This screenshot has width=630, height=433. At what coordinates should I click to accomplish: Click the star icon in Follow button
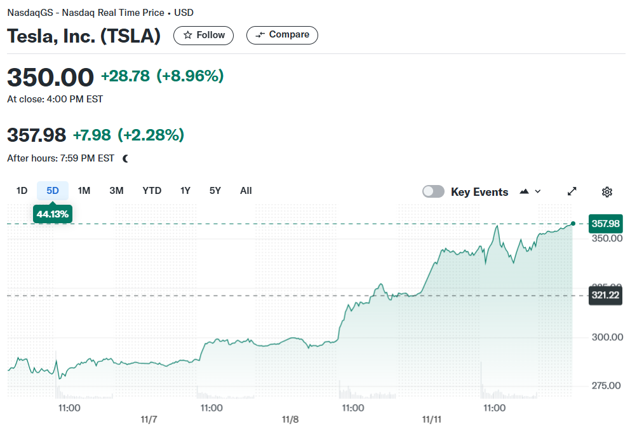pyautogui.click(x=187, y=35)
